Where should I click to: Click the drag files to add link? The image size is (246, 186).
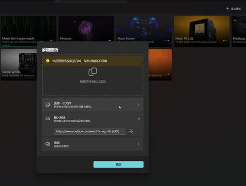[x=92, y=81]
